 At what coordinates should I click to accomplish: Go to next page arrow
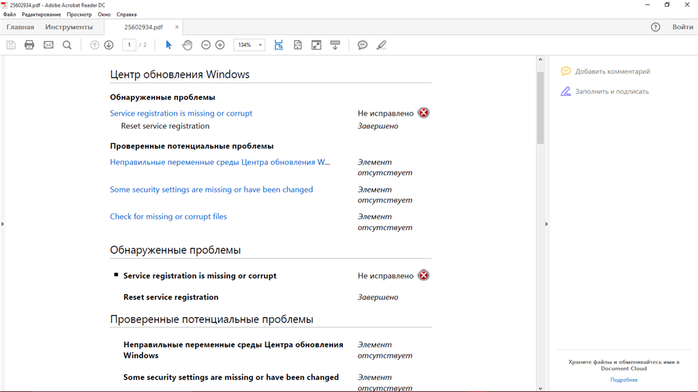tap(108, 45)
